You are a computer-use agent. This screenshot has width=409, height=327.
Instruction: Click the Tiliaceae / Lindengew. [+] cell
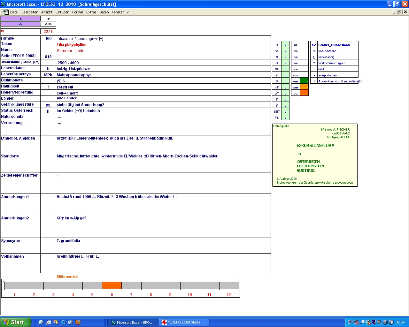tap(163, 38)
